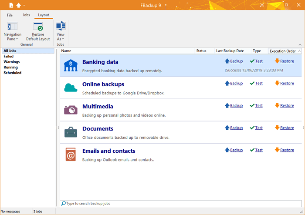Viewport: 305px width, 215px height.
Task: Click the Banking data bank icon
Action: coord(71,65)
